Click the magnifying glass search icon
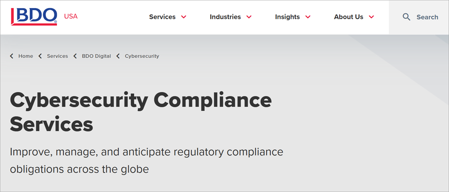The width and height of the screenshot is (449, 192). (406, 17)
